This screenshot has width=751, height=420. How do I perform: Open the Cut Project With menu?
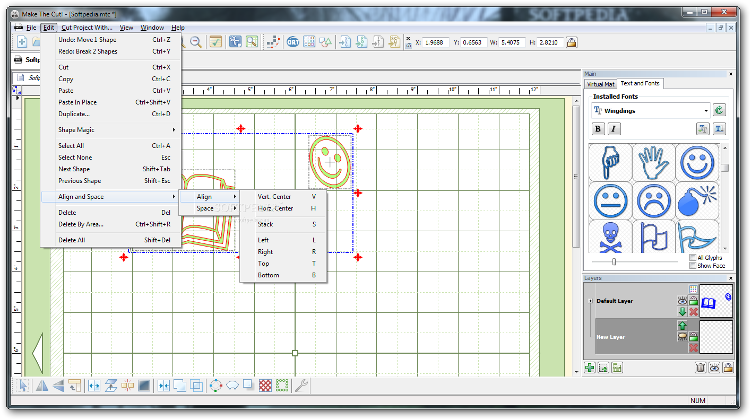[x=87, y=28]
